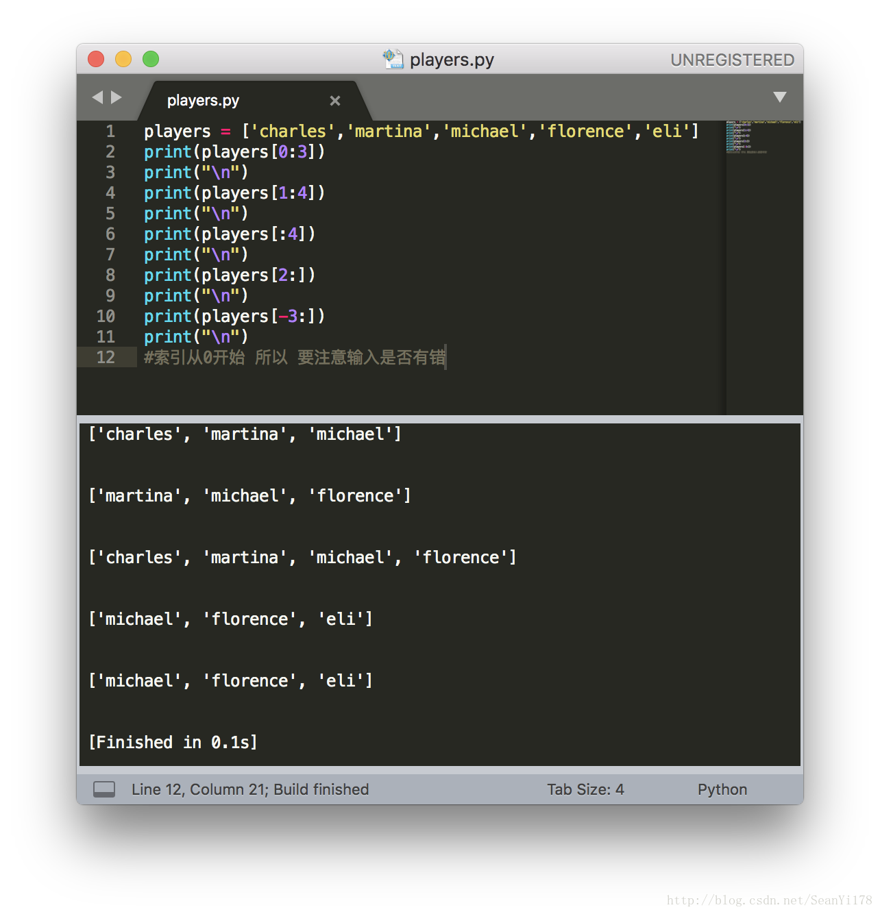880x914 pixels.
Task: Click the next tab right arrow
Action: [117, 97]
